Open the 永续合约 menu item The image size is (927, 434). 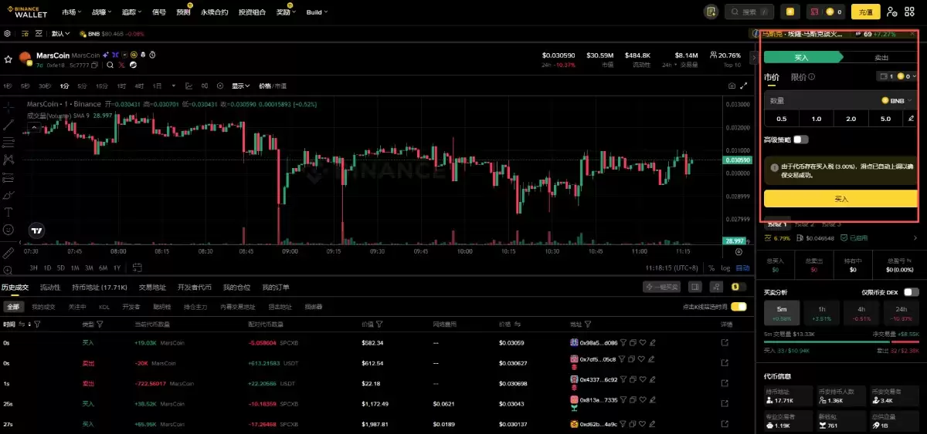(x=214, y=12)
